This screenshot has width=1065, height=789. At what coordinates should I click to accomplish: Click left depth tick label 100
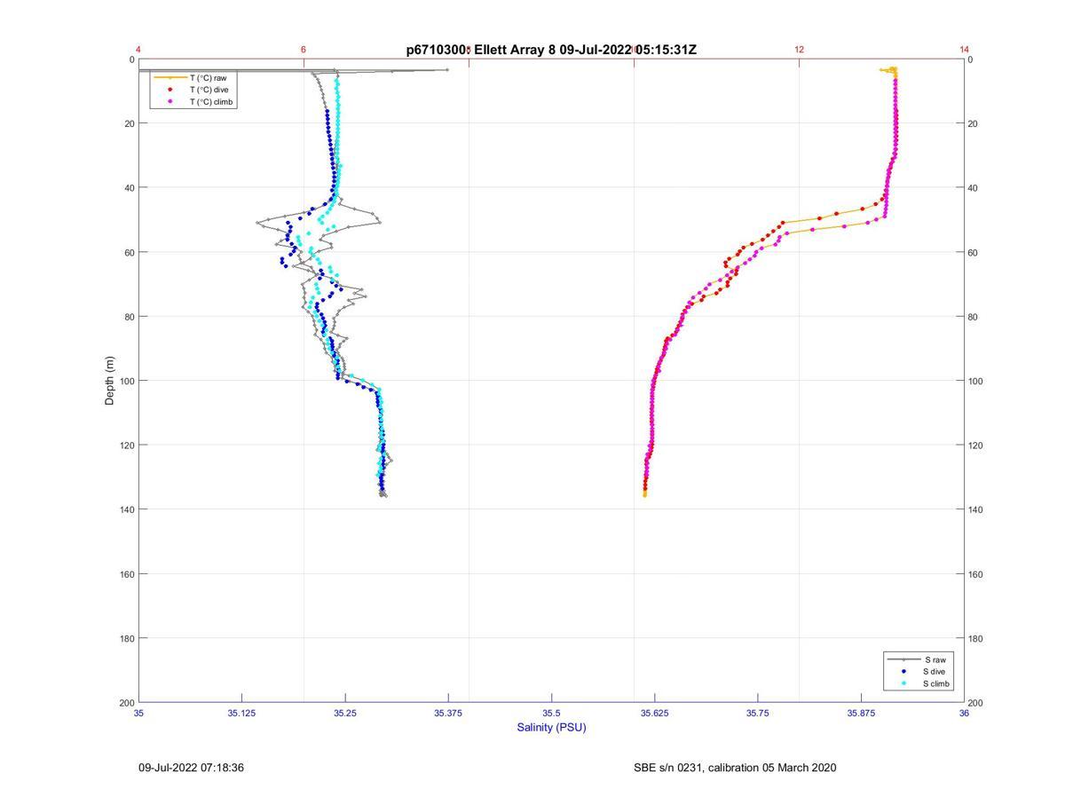tap(127, 381)
